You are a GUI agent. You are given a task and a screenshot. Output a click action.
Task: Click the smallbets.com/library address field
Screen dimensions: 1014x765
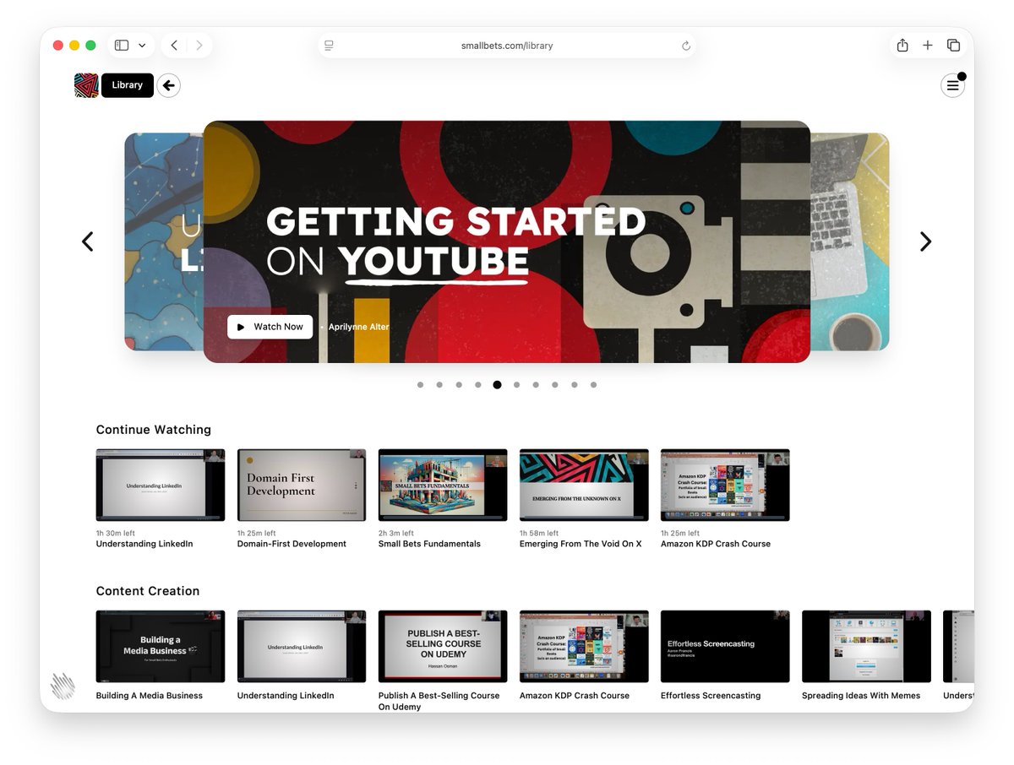507,46
